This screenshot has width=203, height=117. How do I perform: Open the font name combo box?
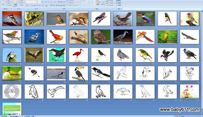point(31,2)
